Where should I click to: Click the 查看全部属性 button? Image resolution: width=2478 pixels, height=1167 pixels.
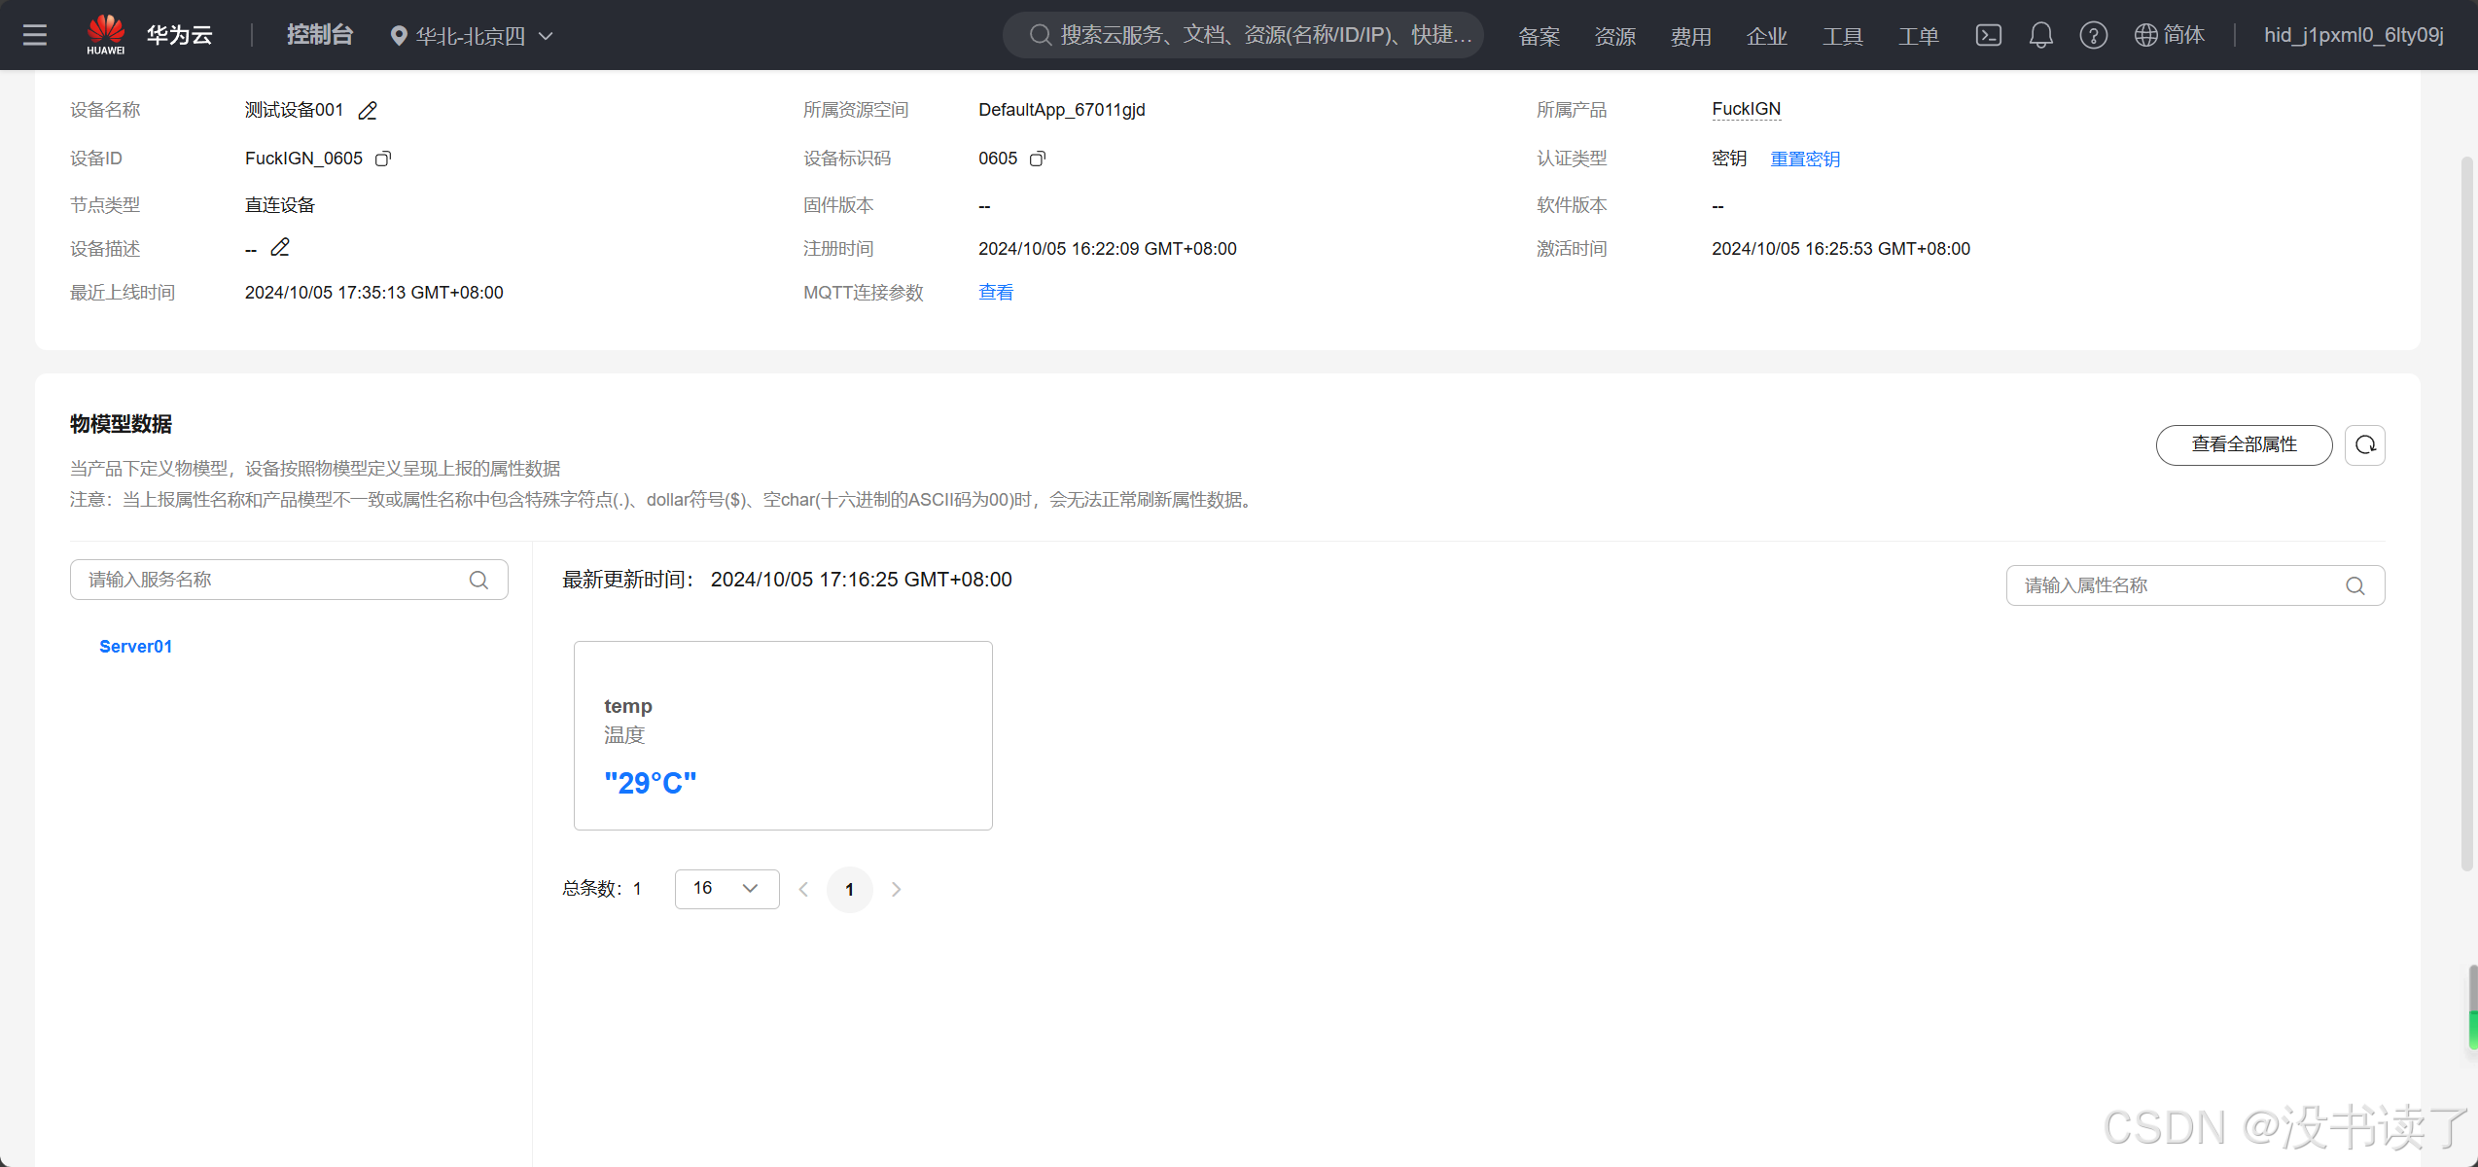(x=2244, y=445)
